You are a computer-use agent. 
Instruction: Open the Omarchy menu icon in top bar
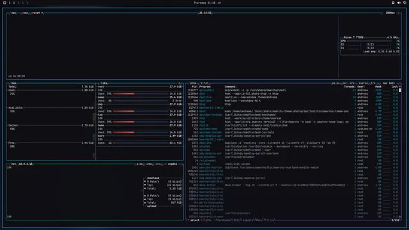4,3
